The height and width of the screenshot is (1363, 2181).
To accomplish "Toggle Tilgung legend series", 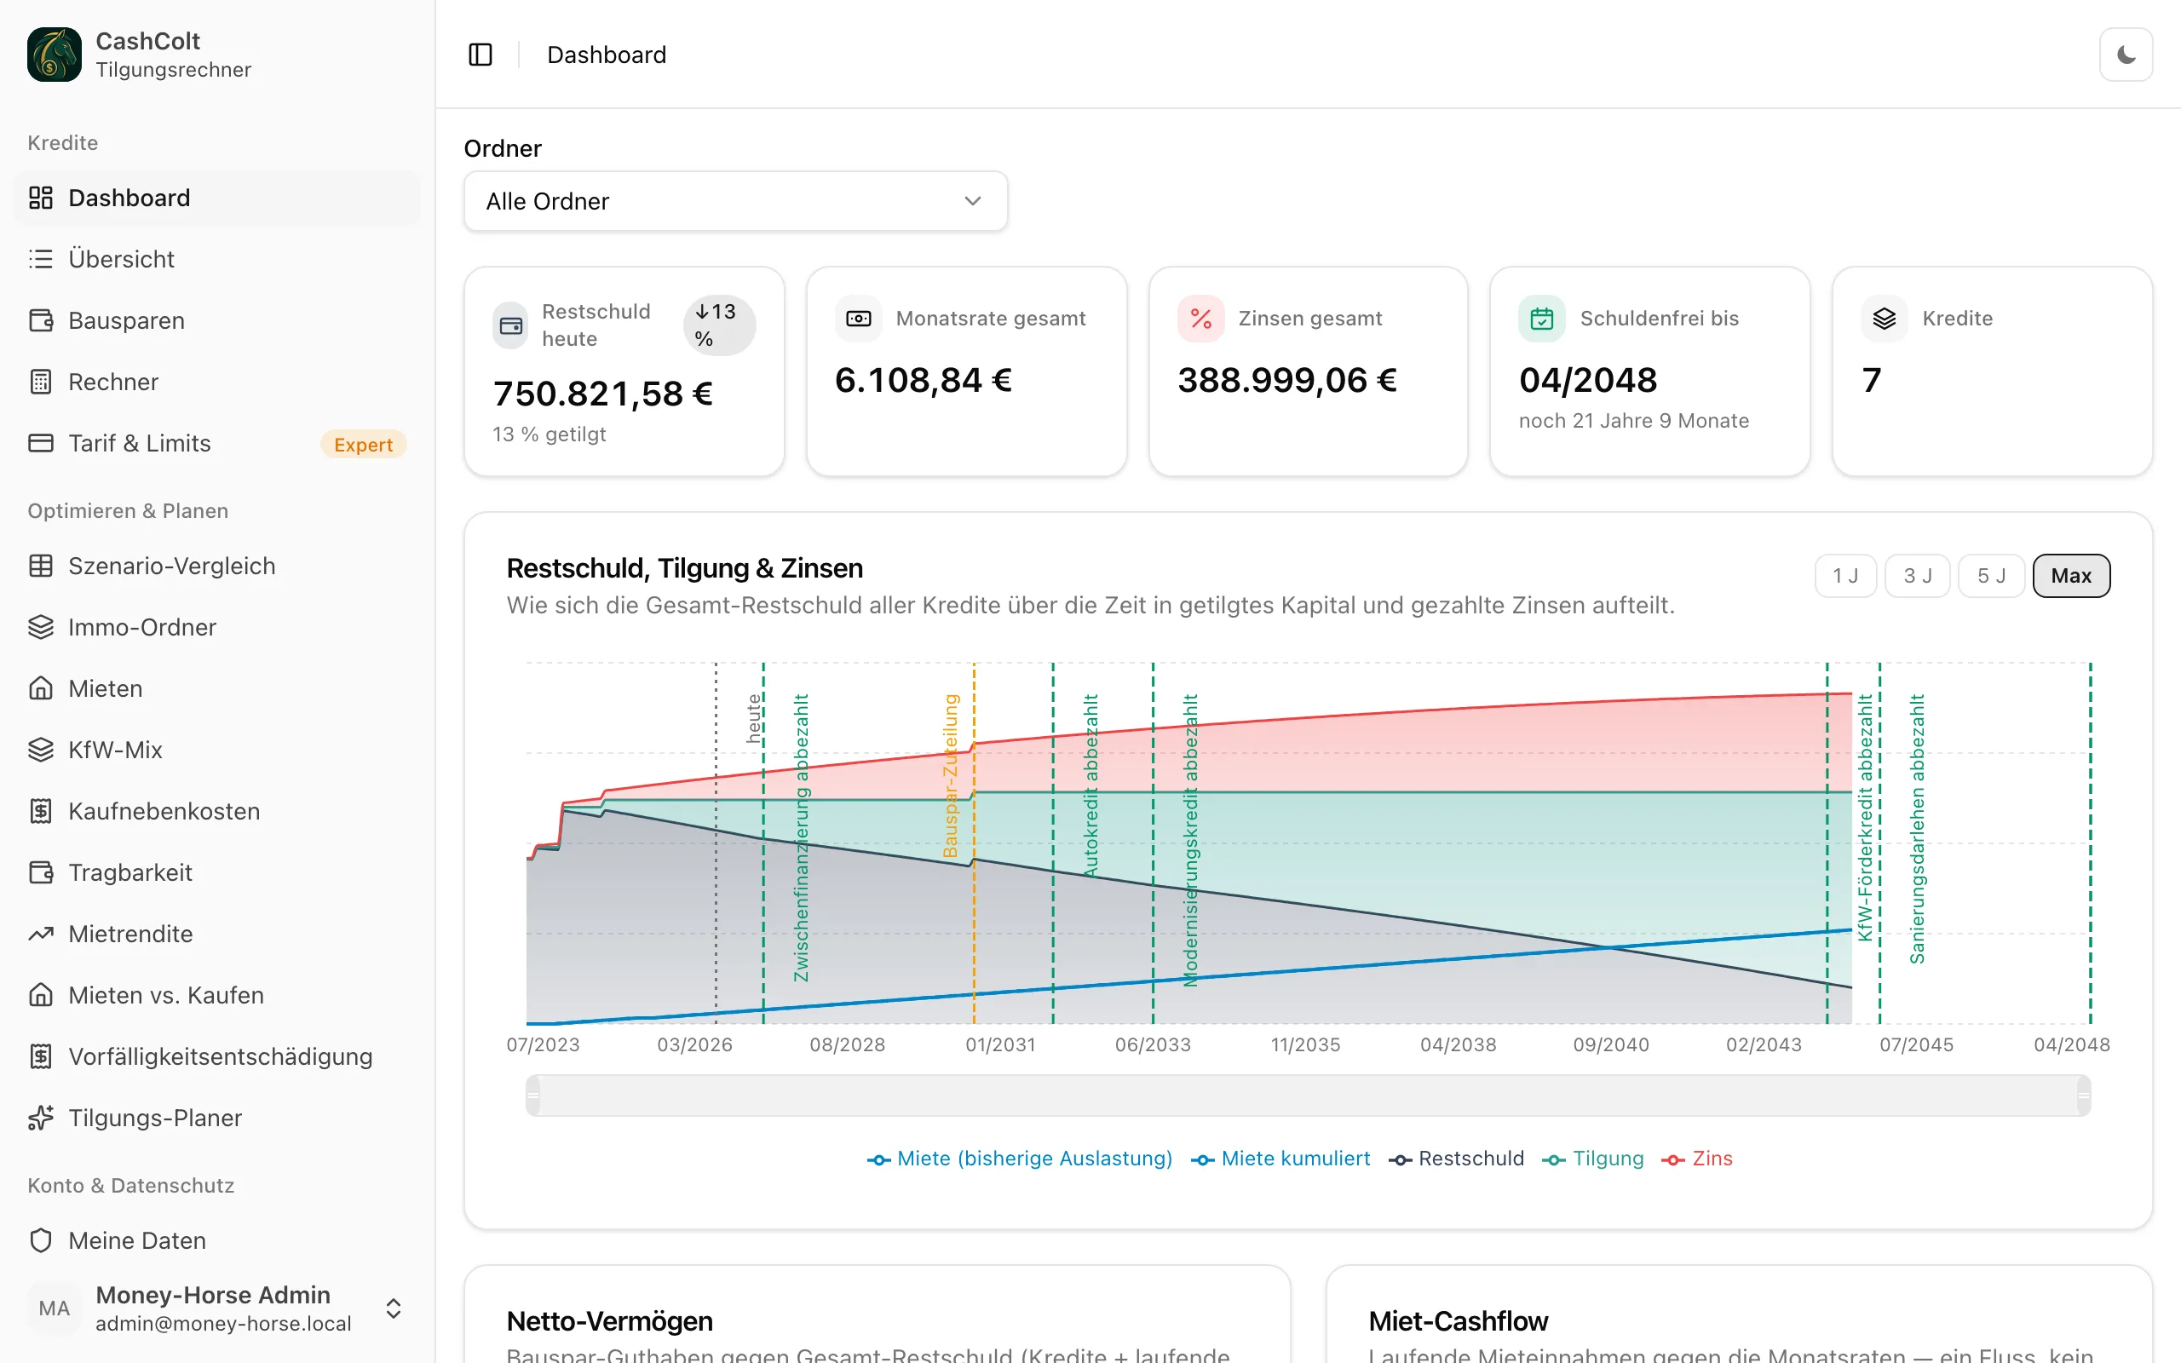I will (x=1592, y=1159).
